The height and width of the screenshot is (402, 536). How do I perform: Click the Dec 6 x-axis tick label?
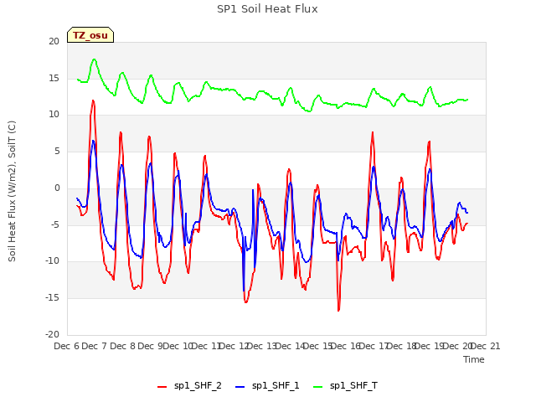point(66,346)
